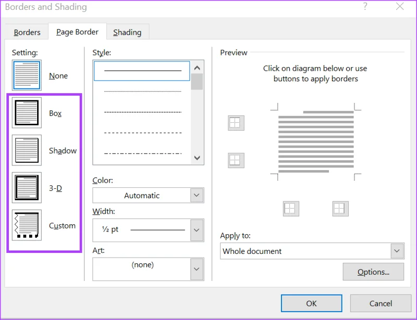The image size is (417, 320).
Task: Select the solid line style
Action: (142, 71)
